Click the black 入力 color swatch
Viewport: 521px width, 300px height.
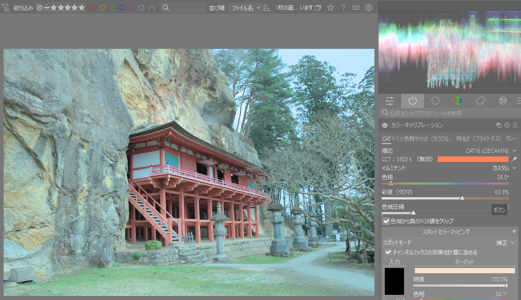coord(394,281)
